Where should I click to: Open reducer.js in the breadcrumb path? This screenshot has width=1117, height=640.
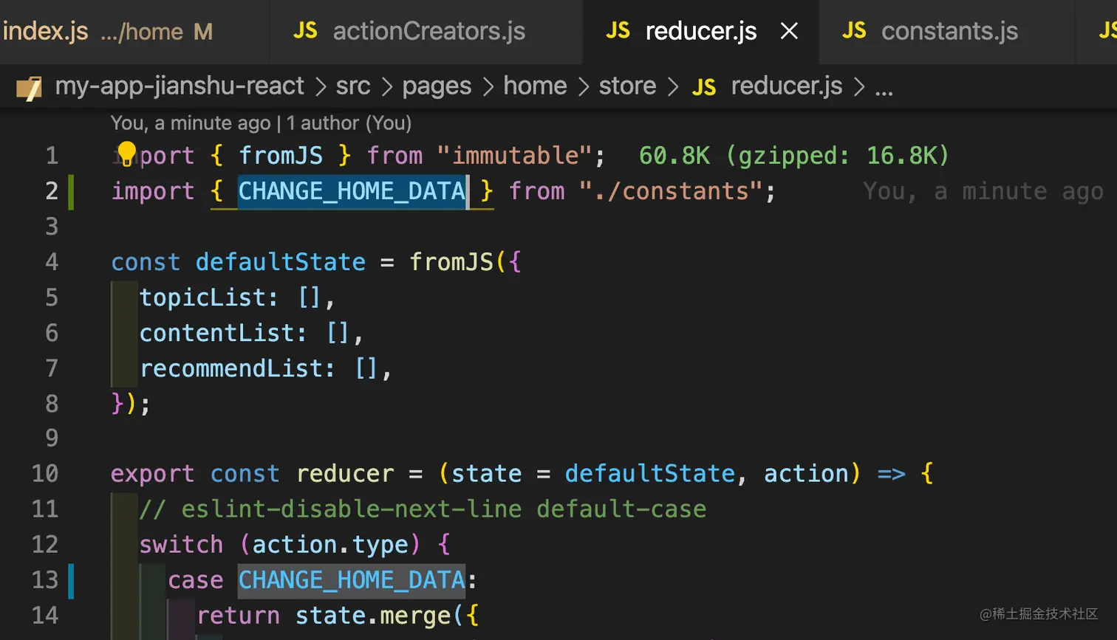(786, 86)
